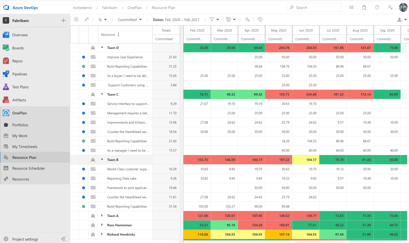Collapse the Team D group

click(102, 48)
